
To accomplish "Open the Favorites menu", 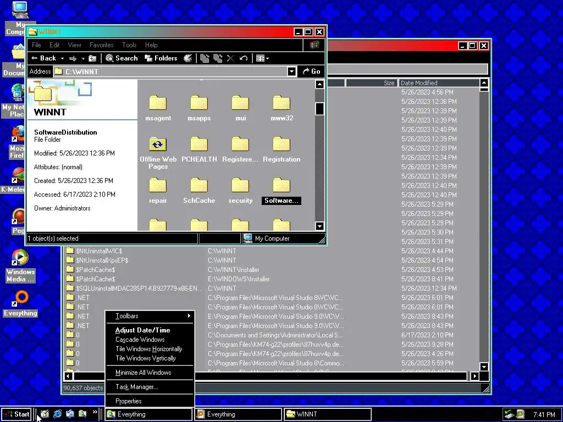I will coord(101,45).
